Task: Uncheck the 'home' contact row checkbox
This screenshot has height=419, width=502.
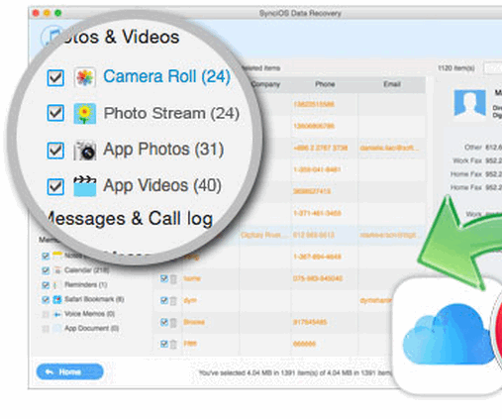Action: pyautogui.click(x=164, y=278)
